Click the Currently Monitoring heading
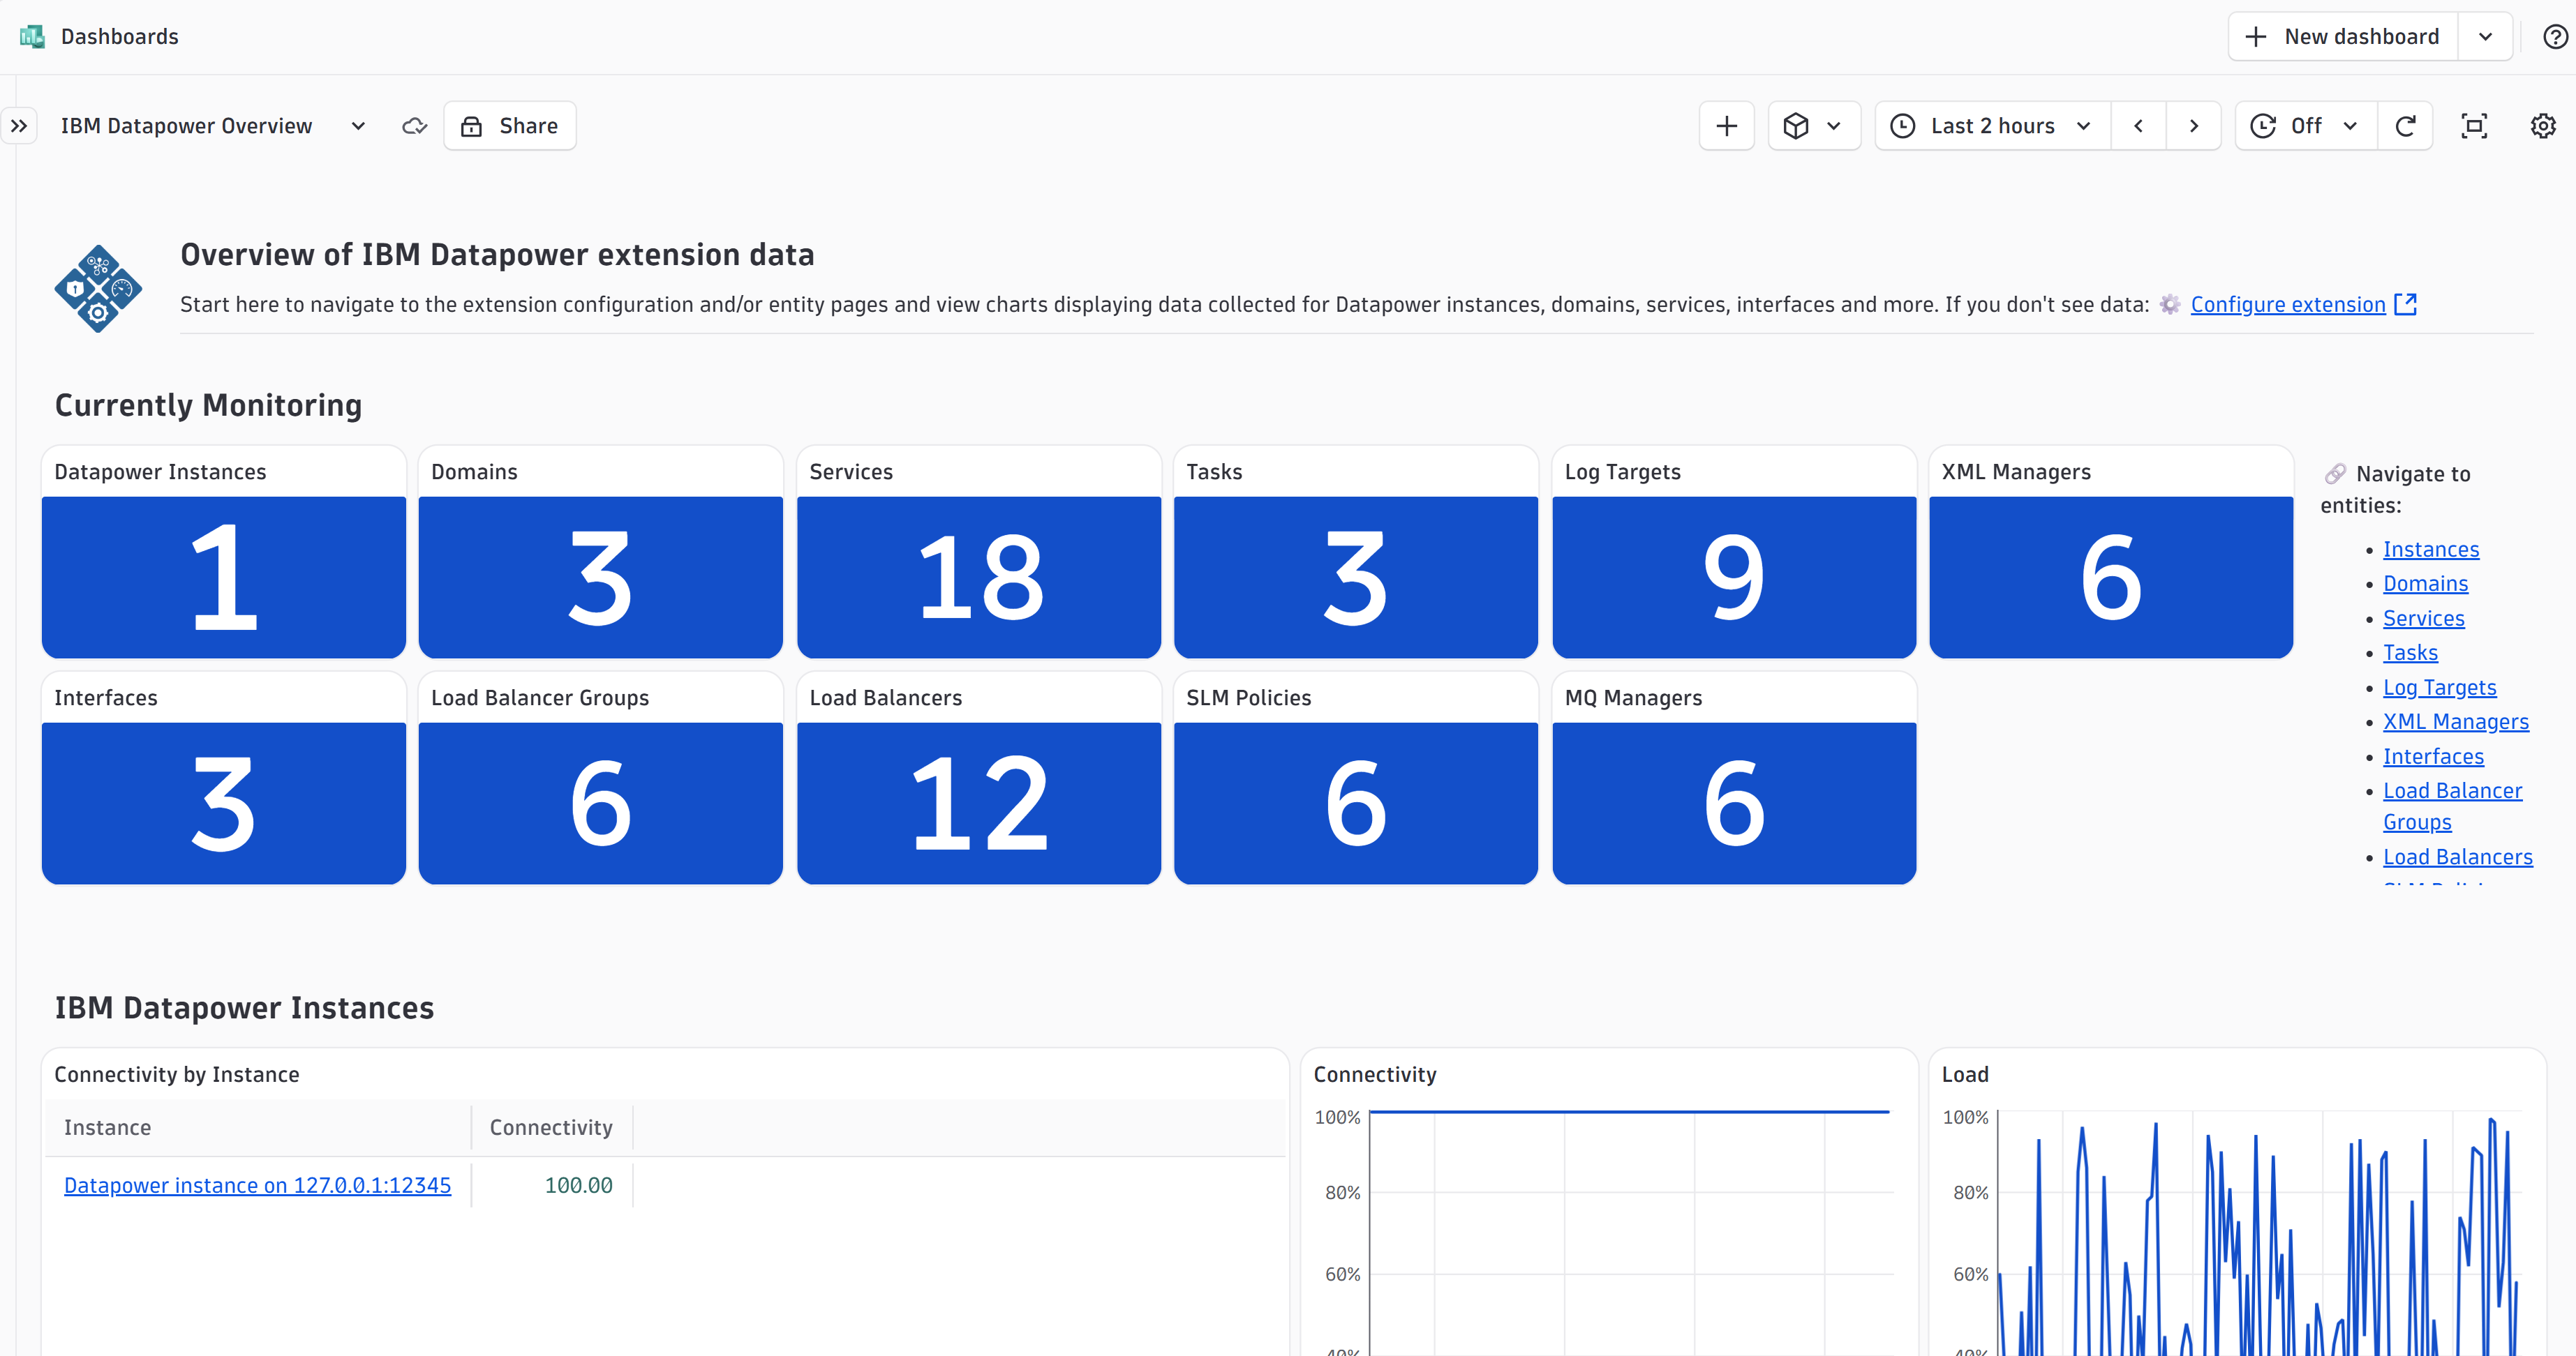 click(x=208, y=405)
